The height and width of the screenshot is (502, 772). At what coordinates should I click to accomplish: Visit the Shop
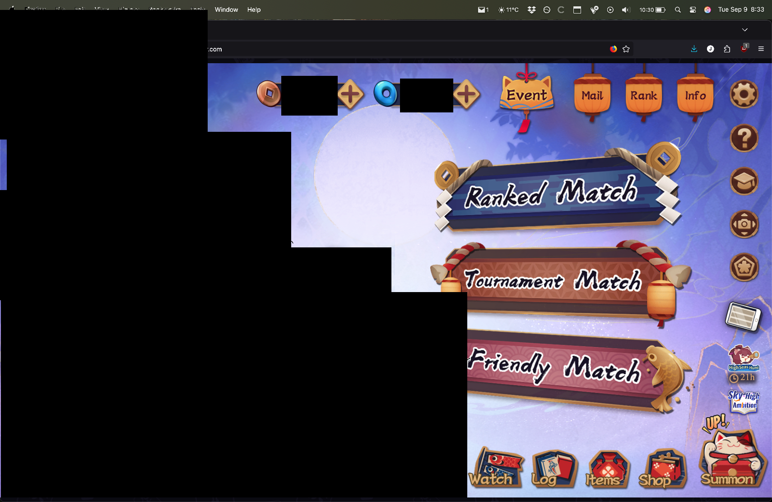tap(662, 469)
